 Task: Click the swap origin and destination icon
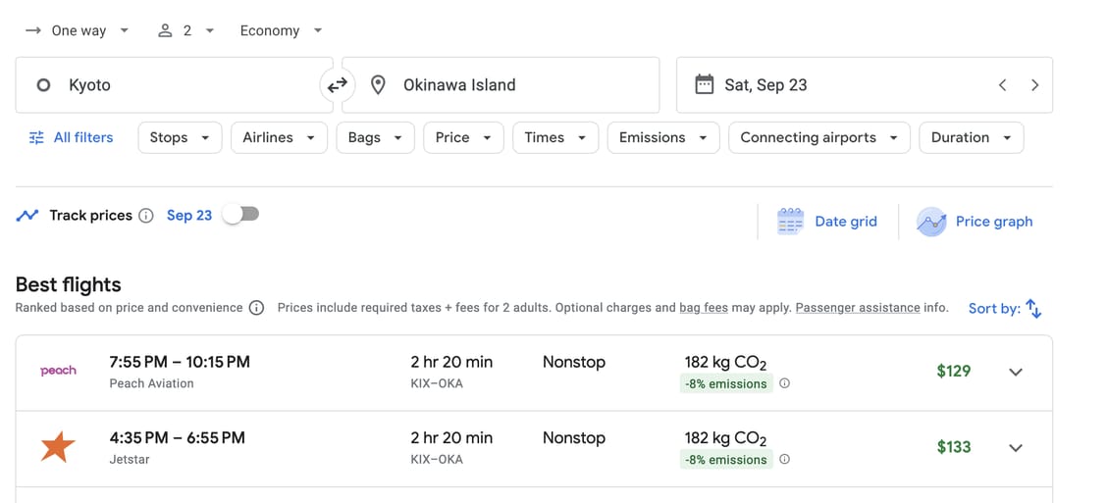338,85
